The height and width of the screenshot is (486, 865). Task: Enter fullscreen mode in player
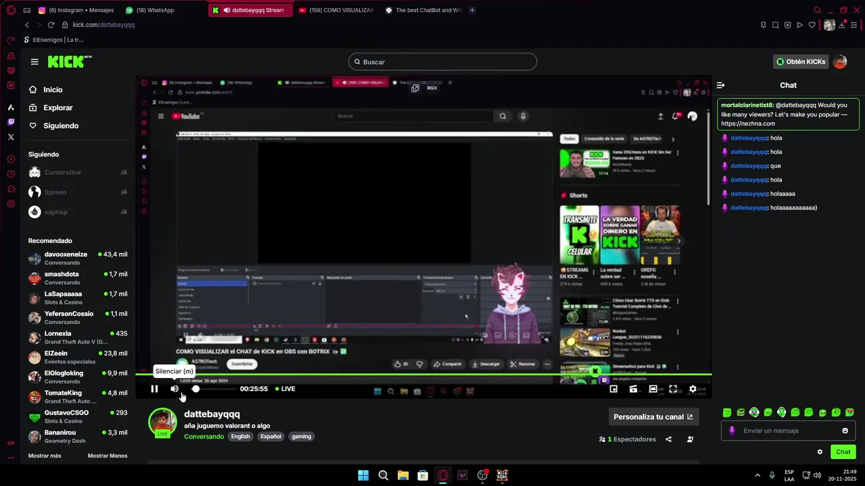click(x=673, y=389)
